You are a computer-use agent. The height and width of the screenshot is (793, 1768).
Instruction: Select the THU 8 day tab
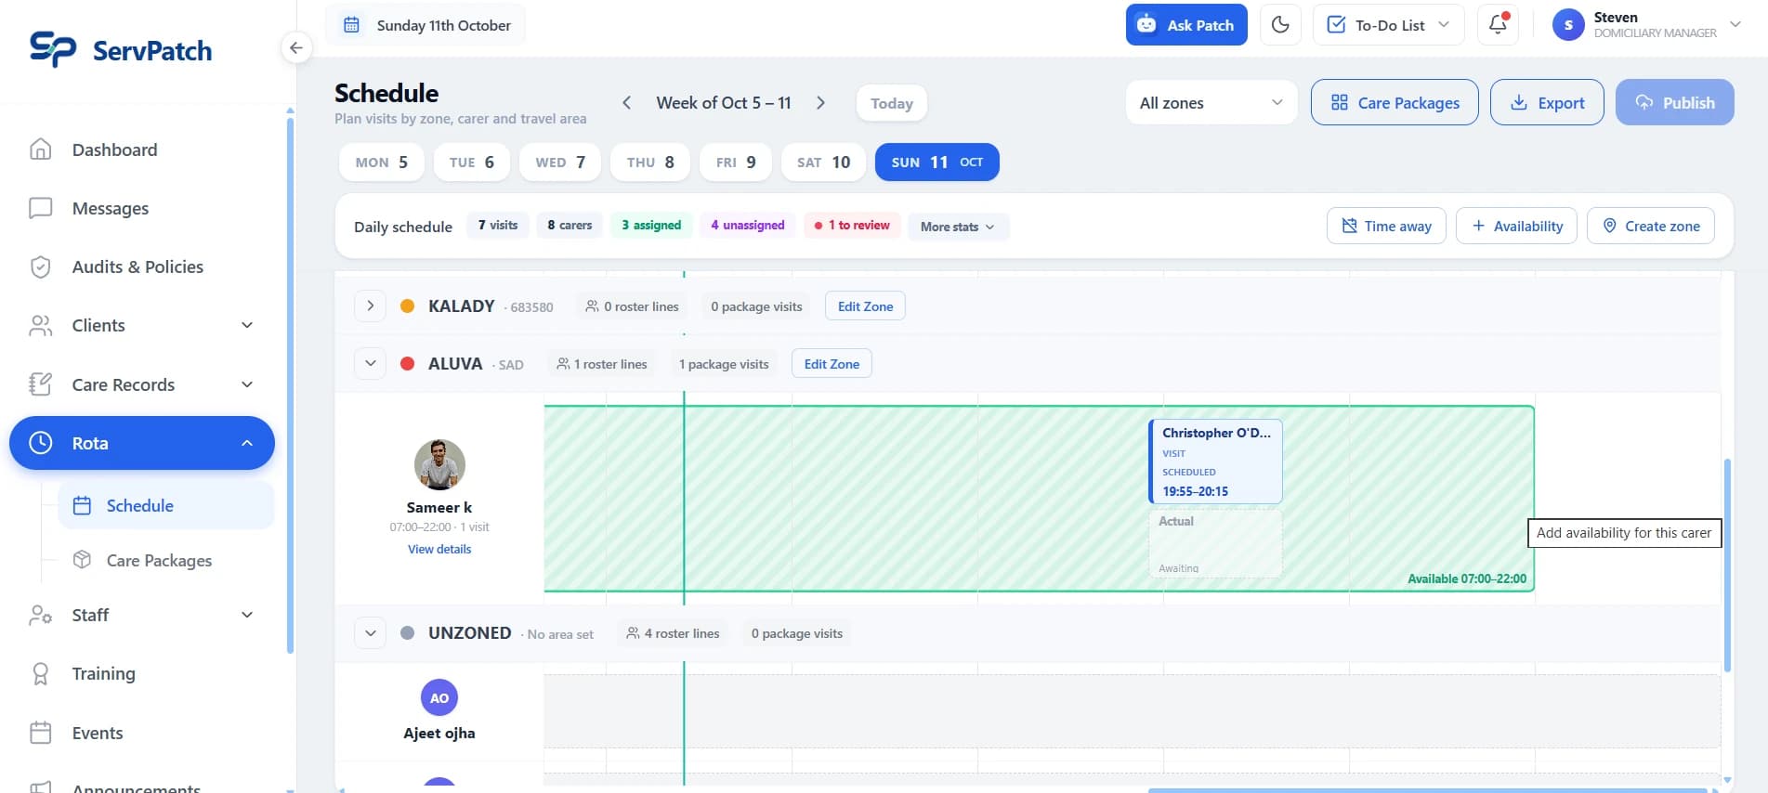click(x=650, y=162)
